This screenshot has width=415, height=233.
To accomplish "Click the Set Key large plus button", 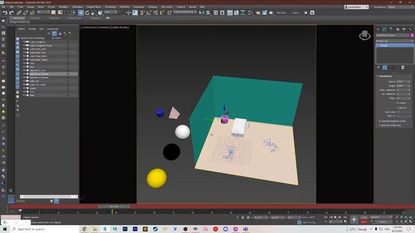I will click(354, 219).
